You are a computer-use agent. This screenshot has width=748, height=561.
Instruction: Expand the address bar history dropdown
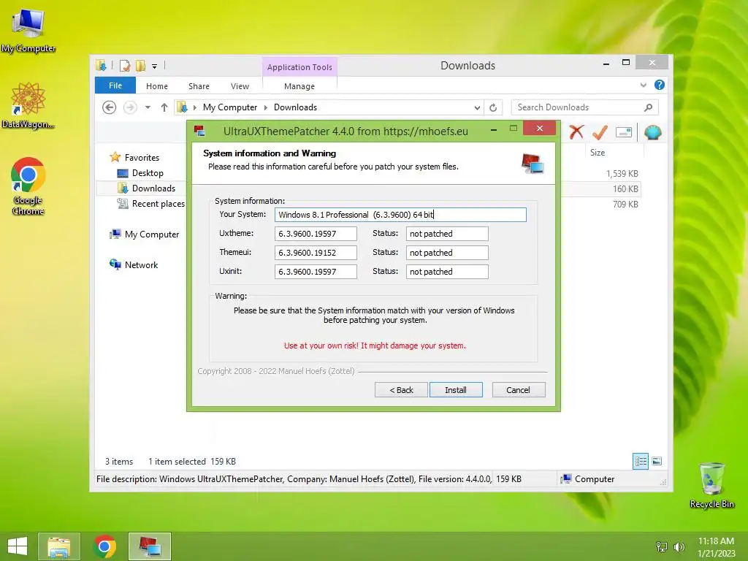point(476,108)
